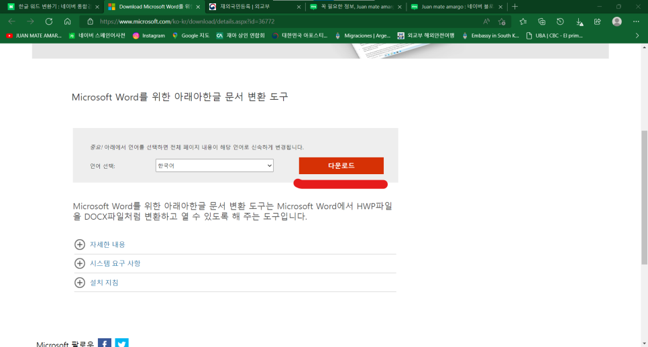This screenshot has height=347, width=648.
Task: View site info via address bar lock icon
Action: (x=90, y=21)
